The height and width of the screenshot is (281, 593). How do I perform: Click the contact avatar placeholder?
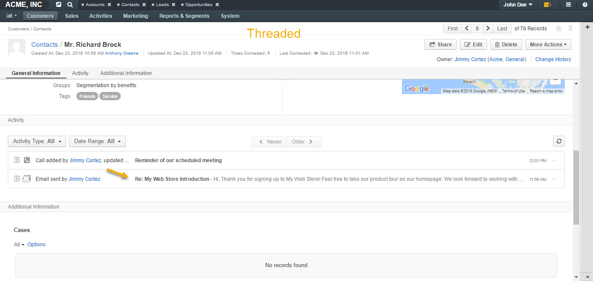(x=16, y=48)
